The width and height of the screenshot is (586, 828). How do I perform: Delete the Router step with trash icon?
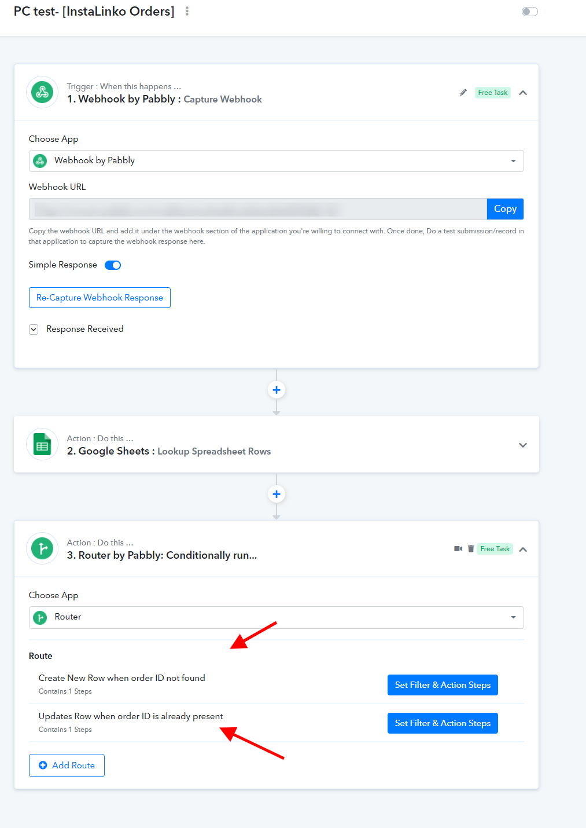click(471, 549)
